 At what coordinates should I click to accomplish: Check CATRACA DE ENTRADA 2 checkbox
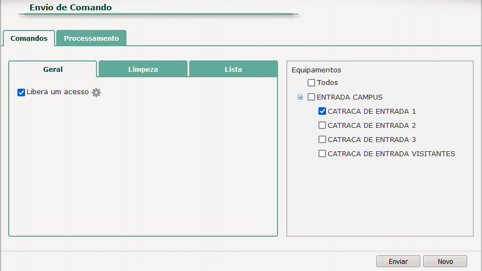[x=322, y=125]
